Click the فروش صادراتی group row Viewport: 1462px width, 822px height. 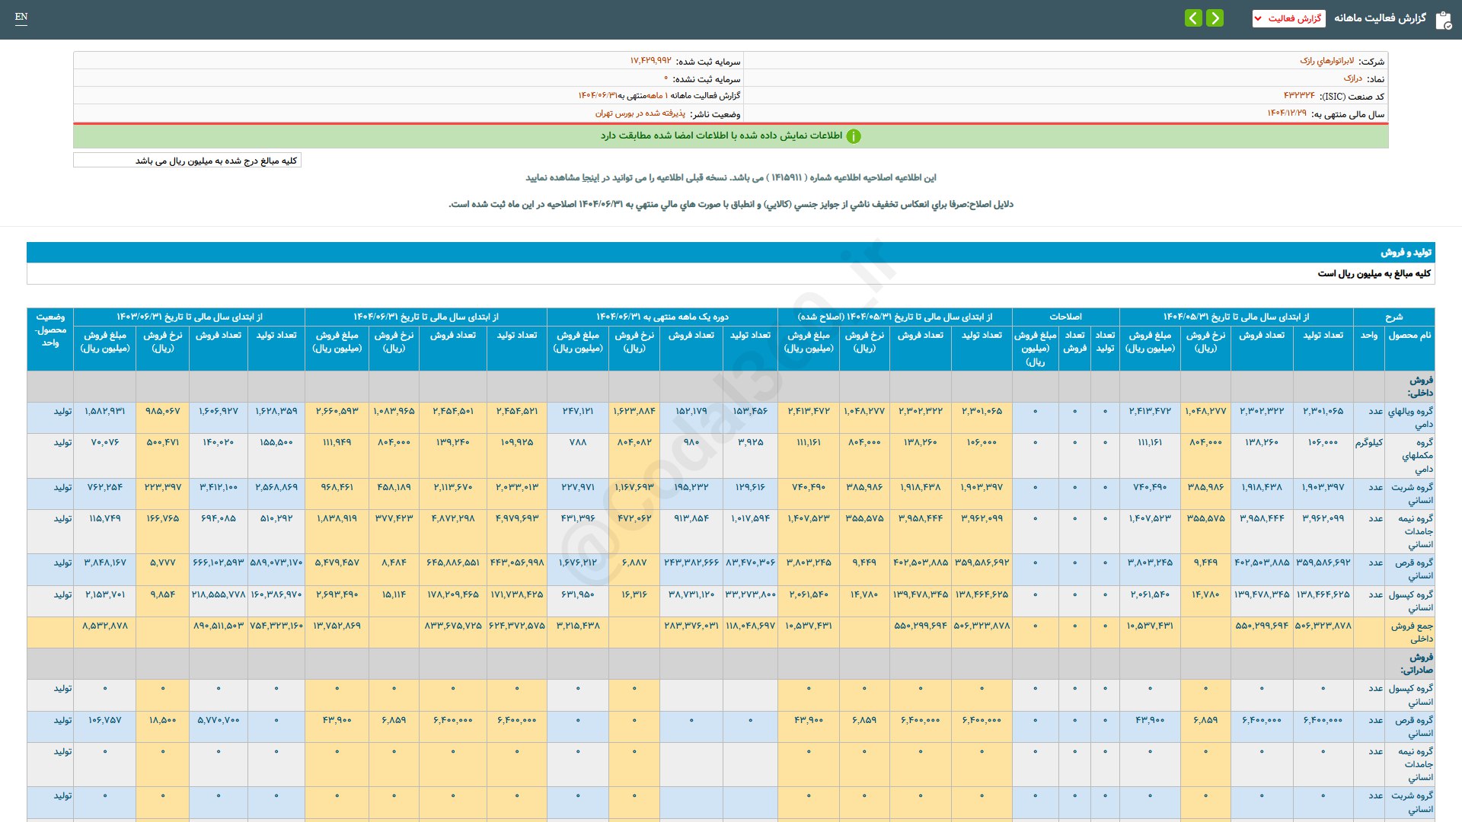1416,663
